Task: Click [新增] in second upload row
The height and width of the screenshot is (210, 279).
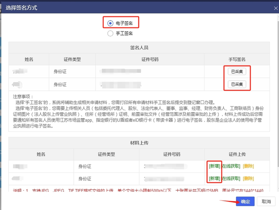Action: [214, 179]
